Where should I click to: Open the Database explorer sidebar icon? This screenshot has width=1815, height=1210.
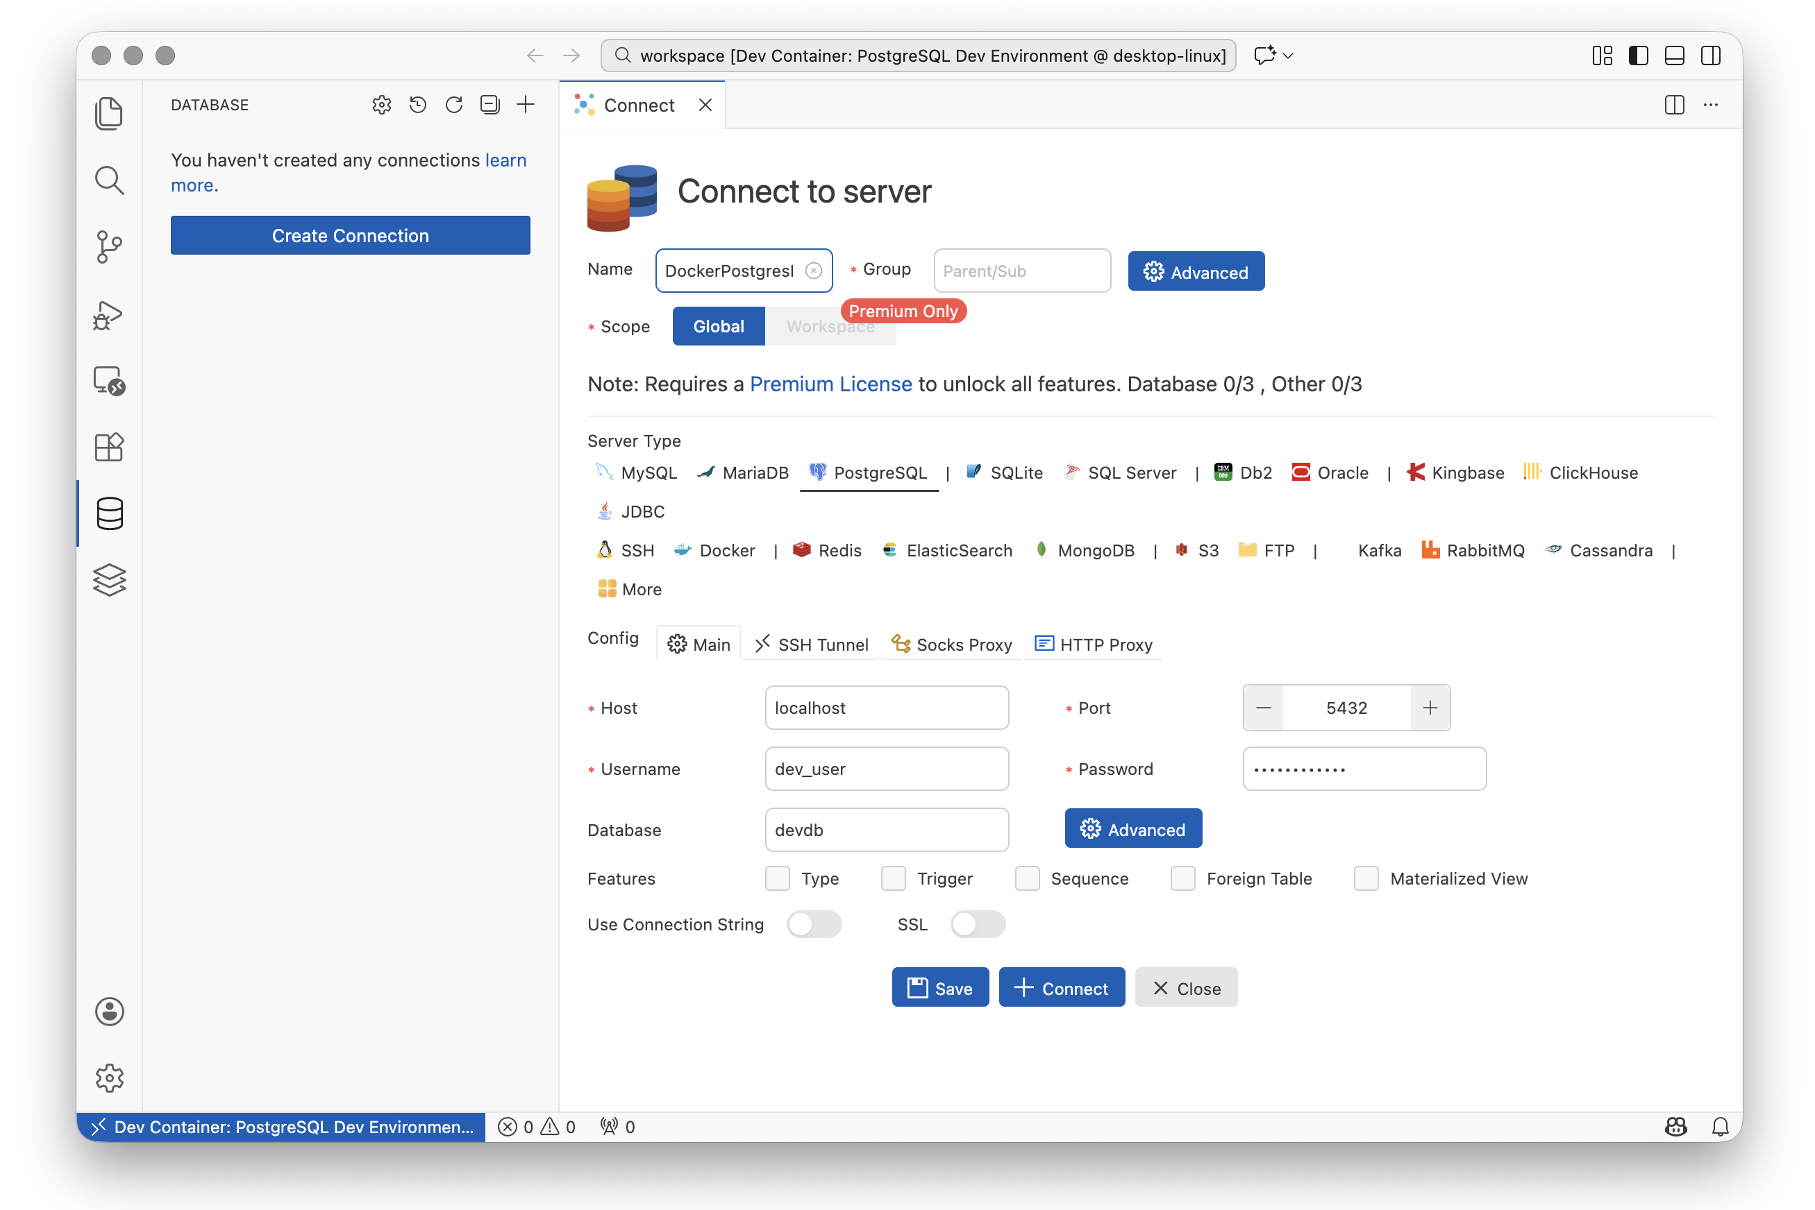[109, 514]
